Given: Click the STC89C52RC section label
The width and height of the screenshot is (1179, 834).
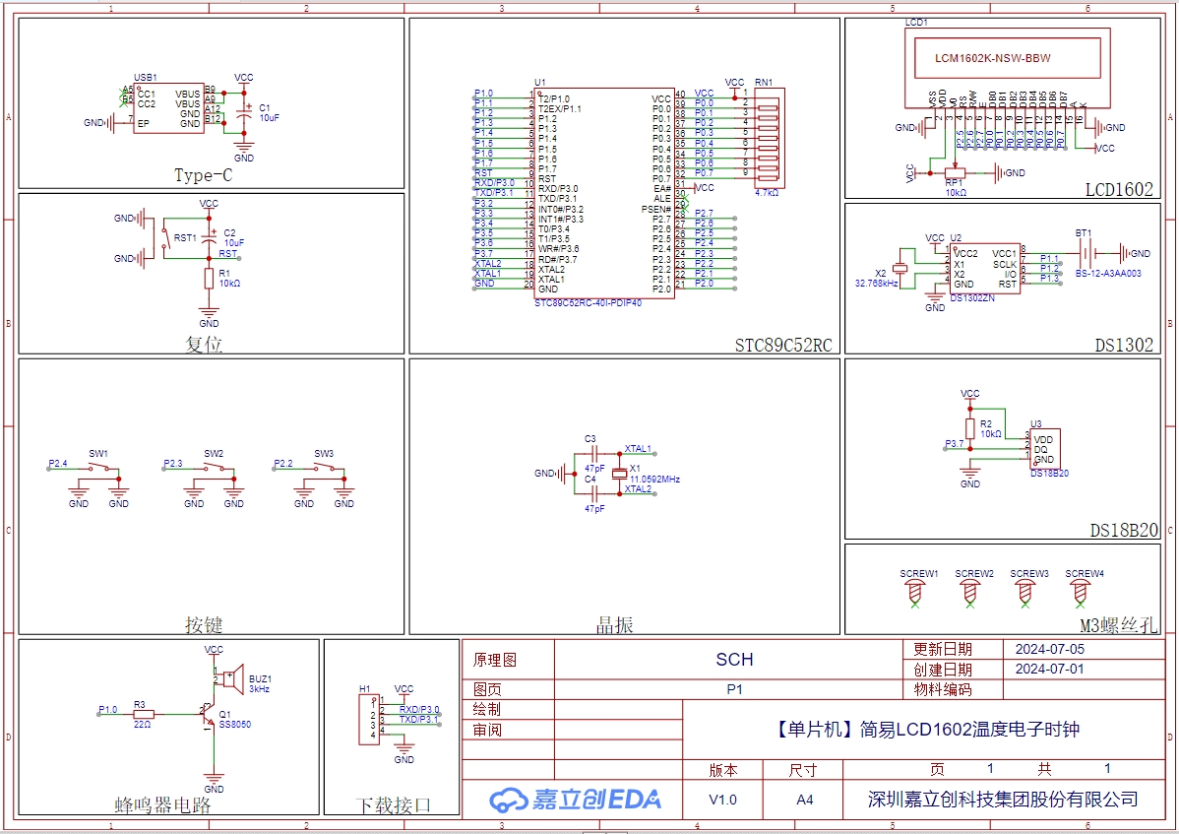Looking at the screenshot, I should tap(783, 346).
